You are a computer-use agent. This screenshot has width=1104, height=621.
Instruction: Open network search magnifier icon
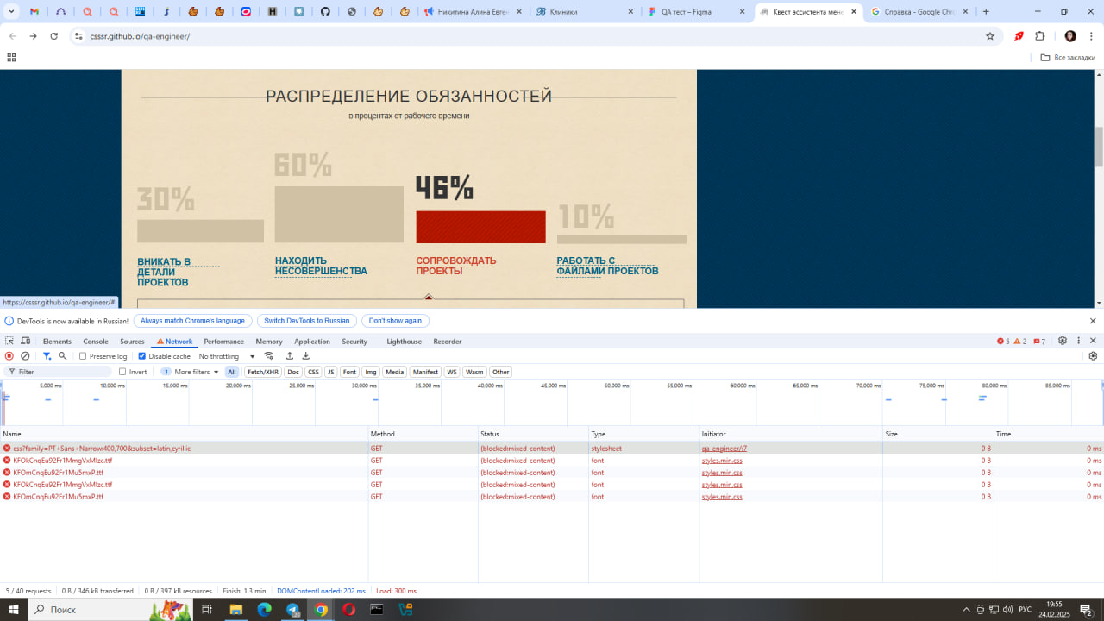point(63,356)
